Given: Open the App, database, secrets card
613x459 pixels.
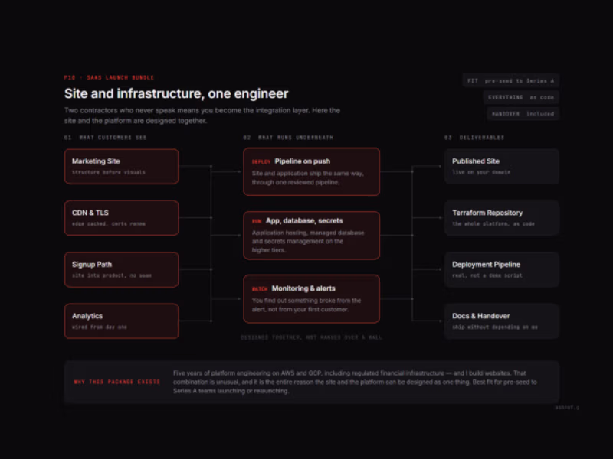Looking at the screenshot, I should (311, 236).
